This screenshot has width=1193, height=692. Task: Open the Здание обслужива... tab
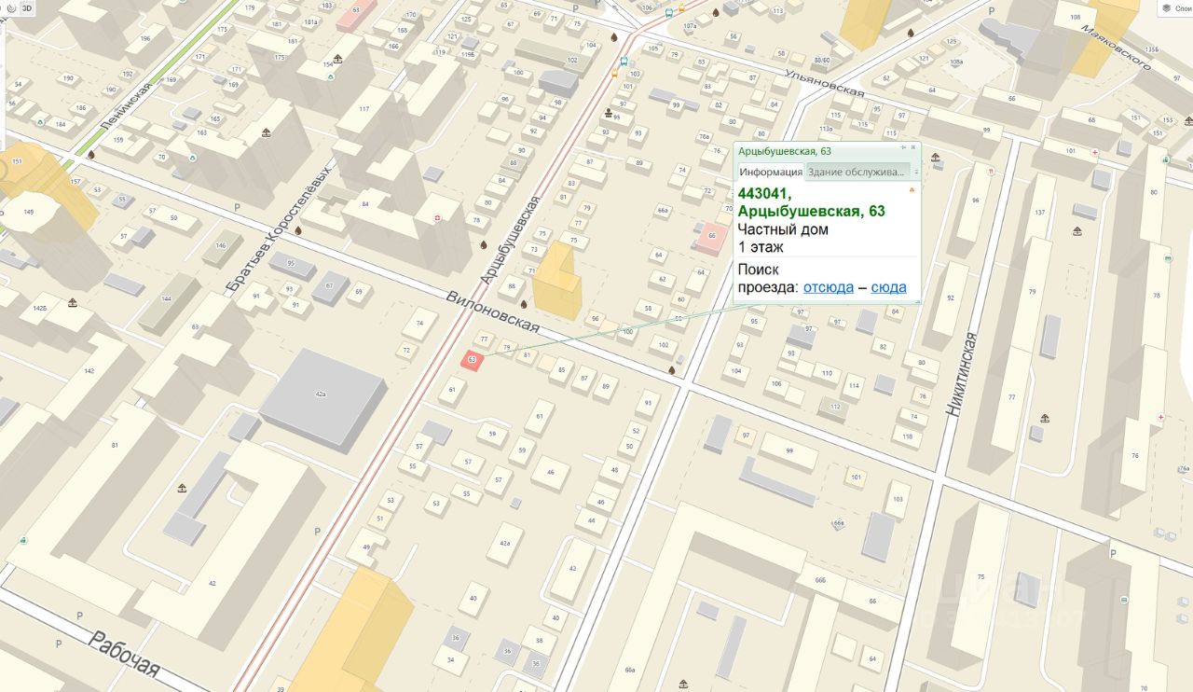coord(857,172)
